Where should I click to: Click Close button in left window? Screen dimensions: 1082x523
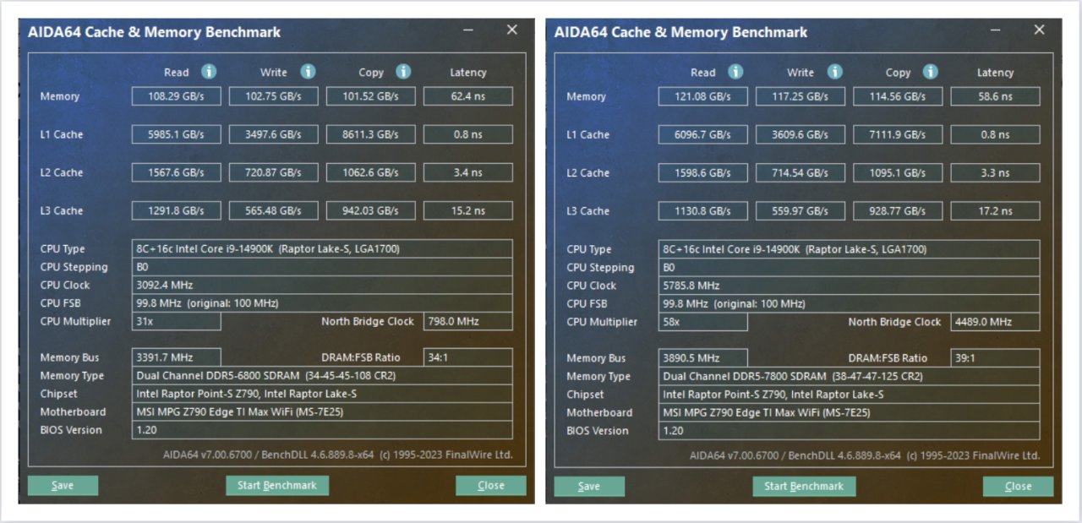pos(491,486)
